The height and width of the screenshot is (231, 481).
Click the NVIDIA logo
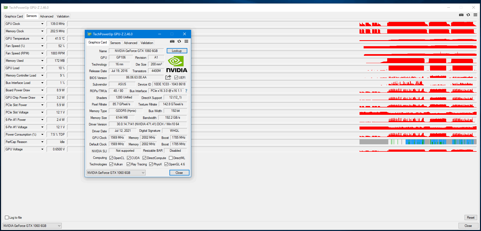[x=177, y=64]
